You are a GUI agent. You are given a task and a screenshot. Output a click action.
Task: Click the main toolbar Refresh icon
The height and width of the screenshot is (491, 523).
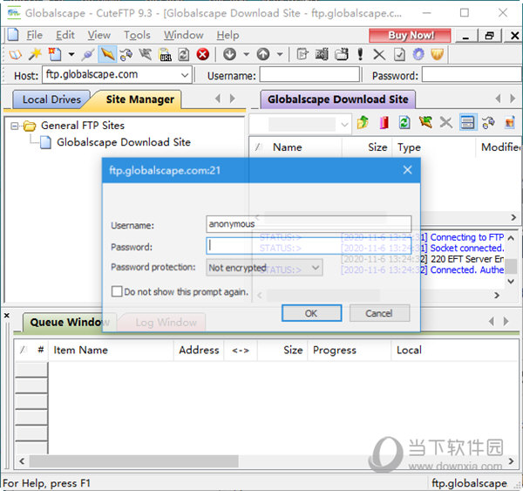coord(183,54)
